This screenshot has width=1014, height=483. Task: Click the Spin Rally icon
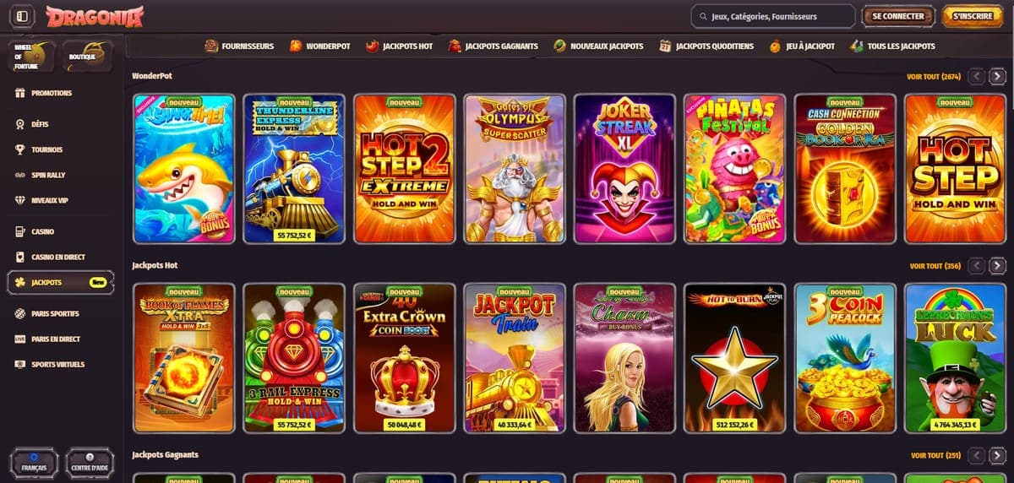pos(20,175)
